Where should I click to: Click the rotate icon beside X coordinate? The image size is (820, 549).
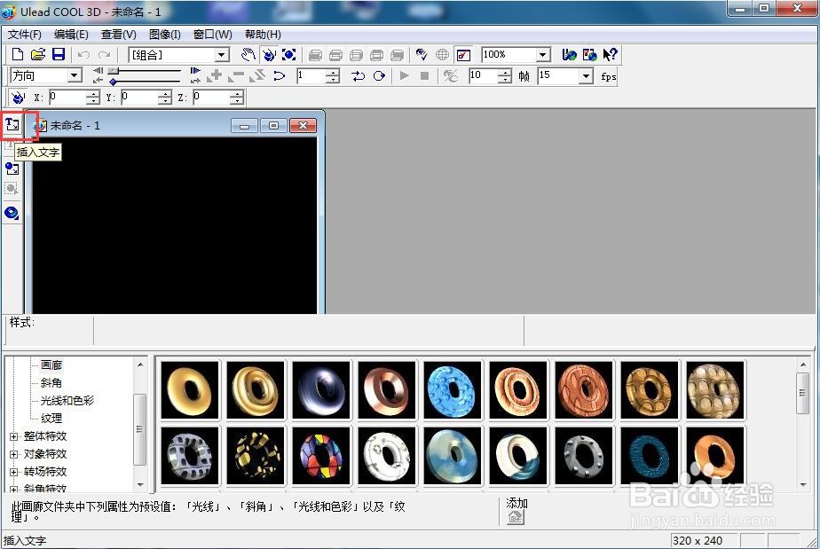click(18, 98)
